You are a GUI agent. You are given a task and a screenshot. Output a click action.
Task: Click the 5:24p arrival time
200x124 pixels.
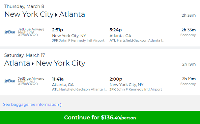[x=116, y=30]
